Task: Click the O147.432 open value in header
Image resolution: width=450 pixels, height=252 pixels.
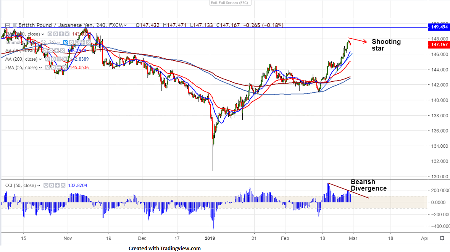Action: point(147,25)
